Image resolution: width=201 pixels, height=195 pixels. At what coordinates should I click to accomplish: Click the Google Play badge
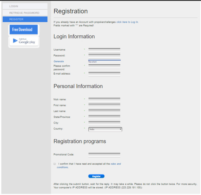coord(24,41)
